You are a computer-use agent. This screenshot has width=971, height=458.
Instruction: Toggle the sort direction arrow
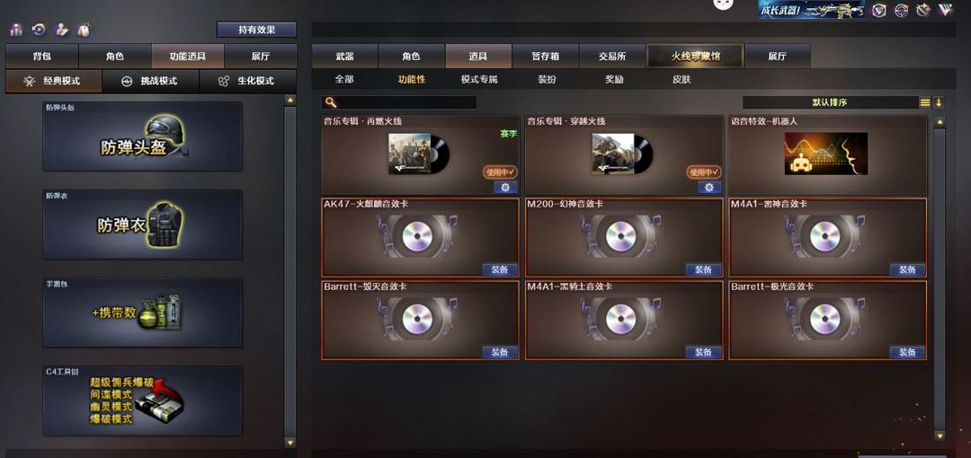click(939, 102)
